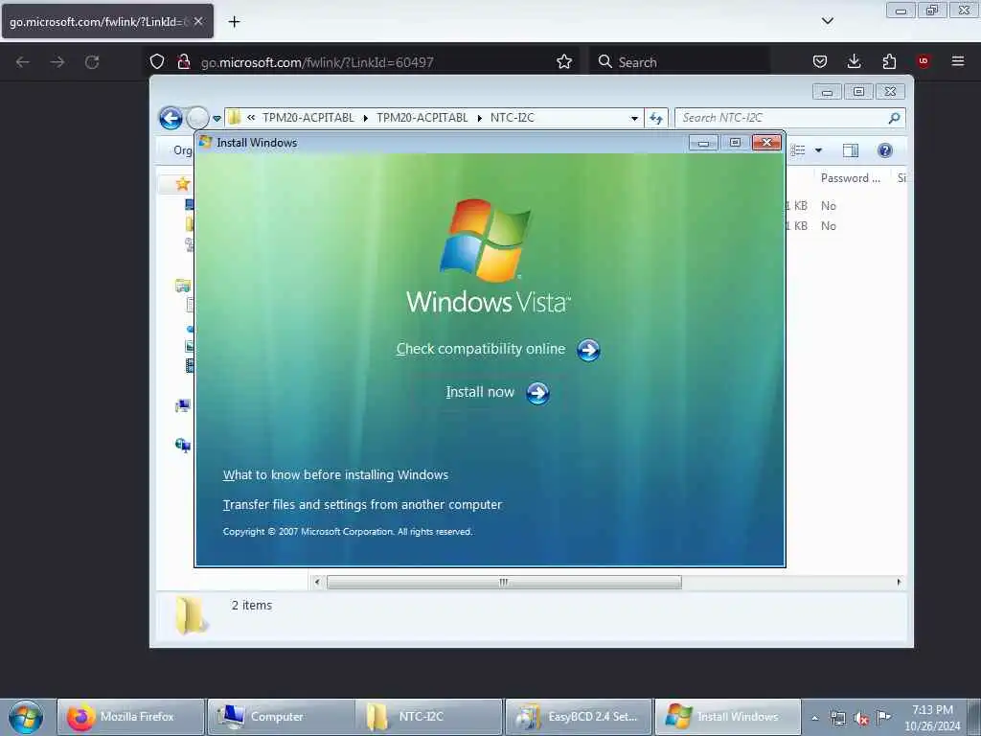Open Explorer help icon

click(x=884, y=150)
